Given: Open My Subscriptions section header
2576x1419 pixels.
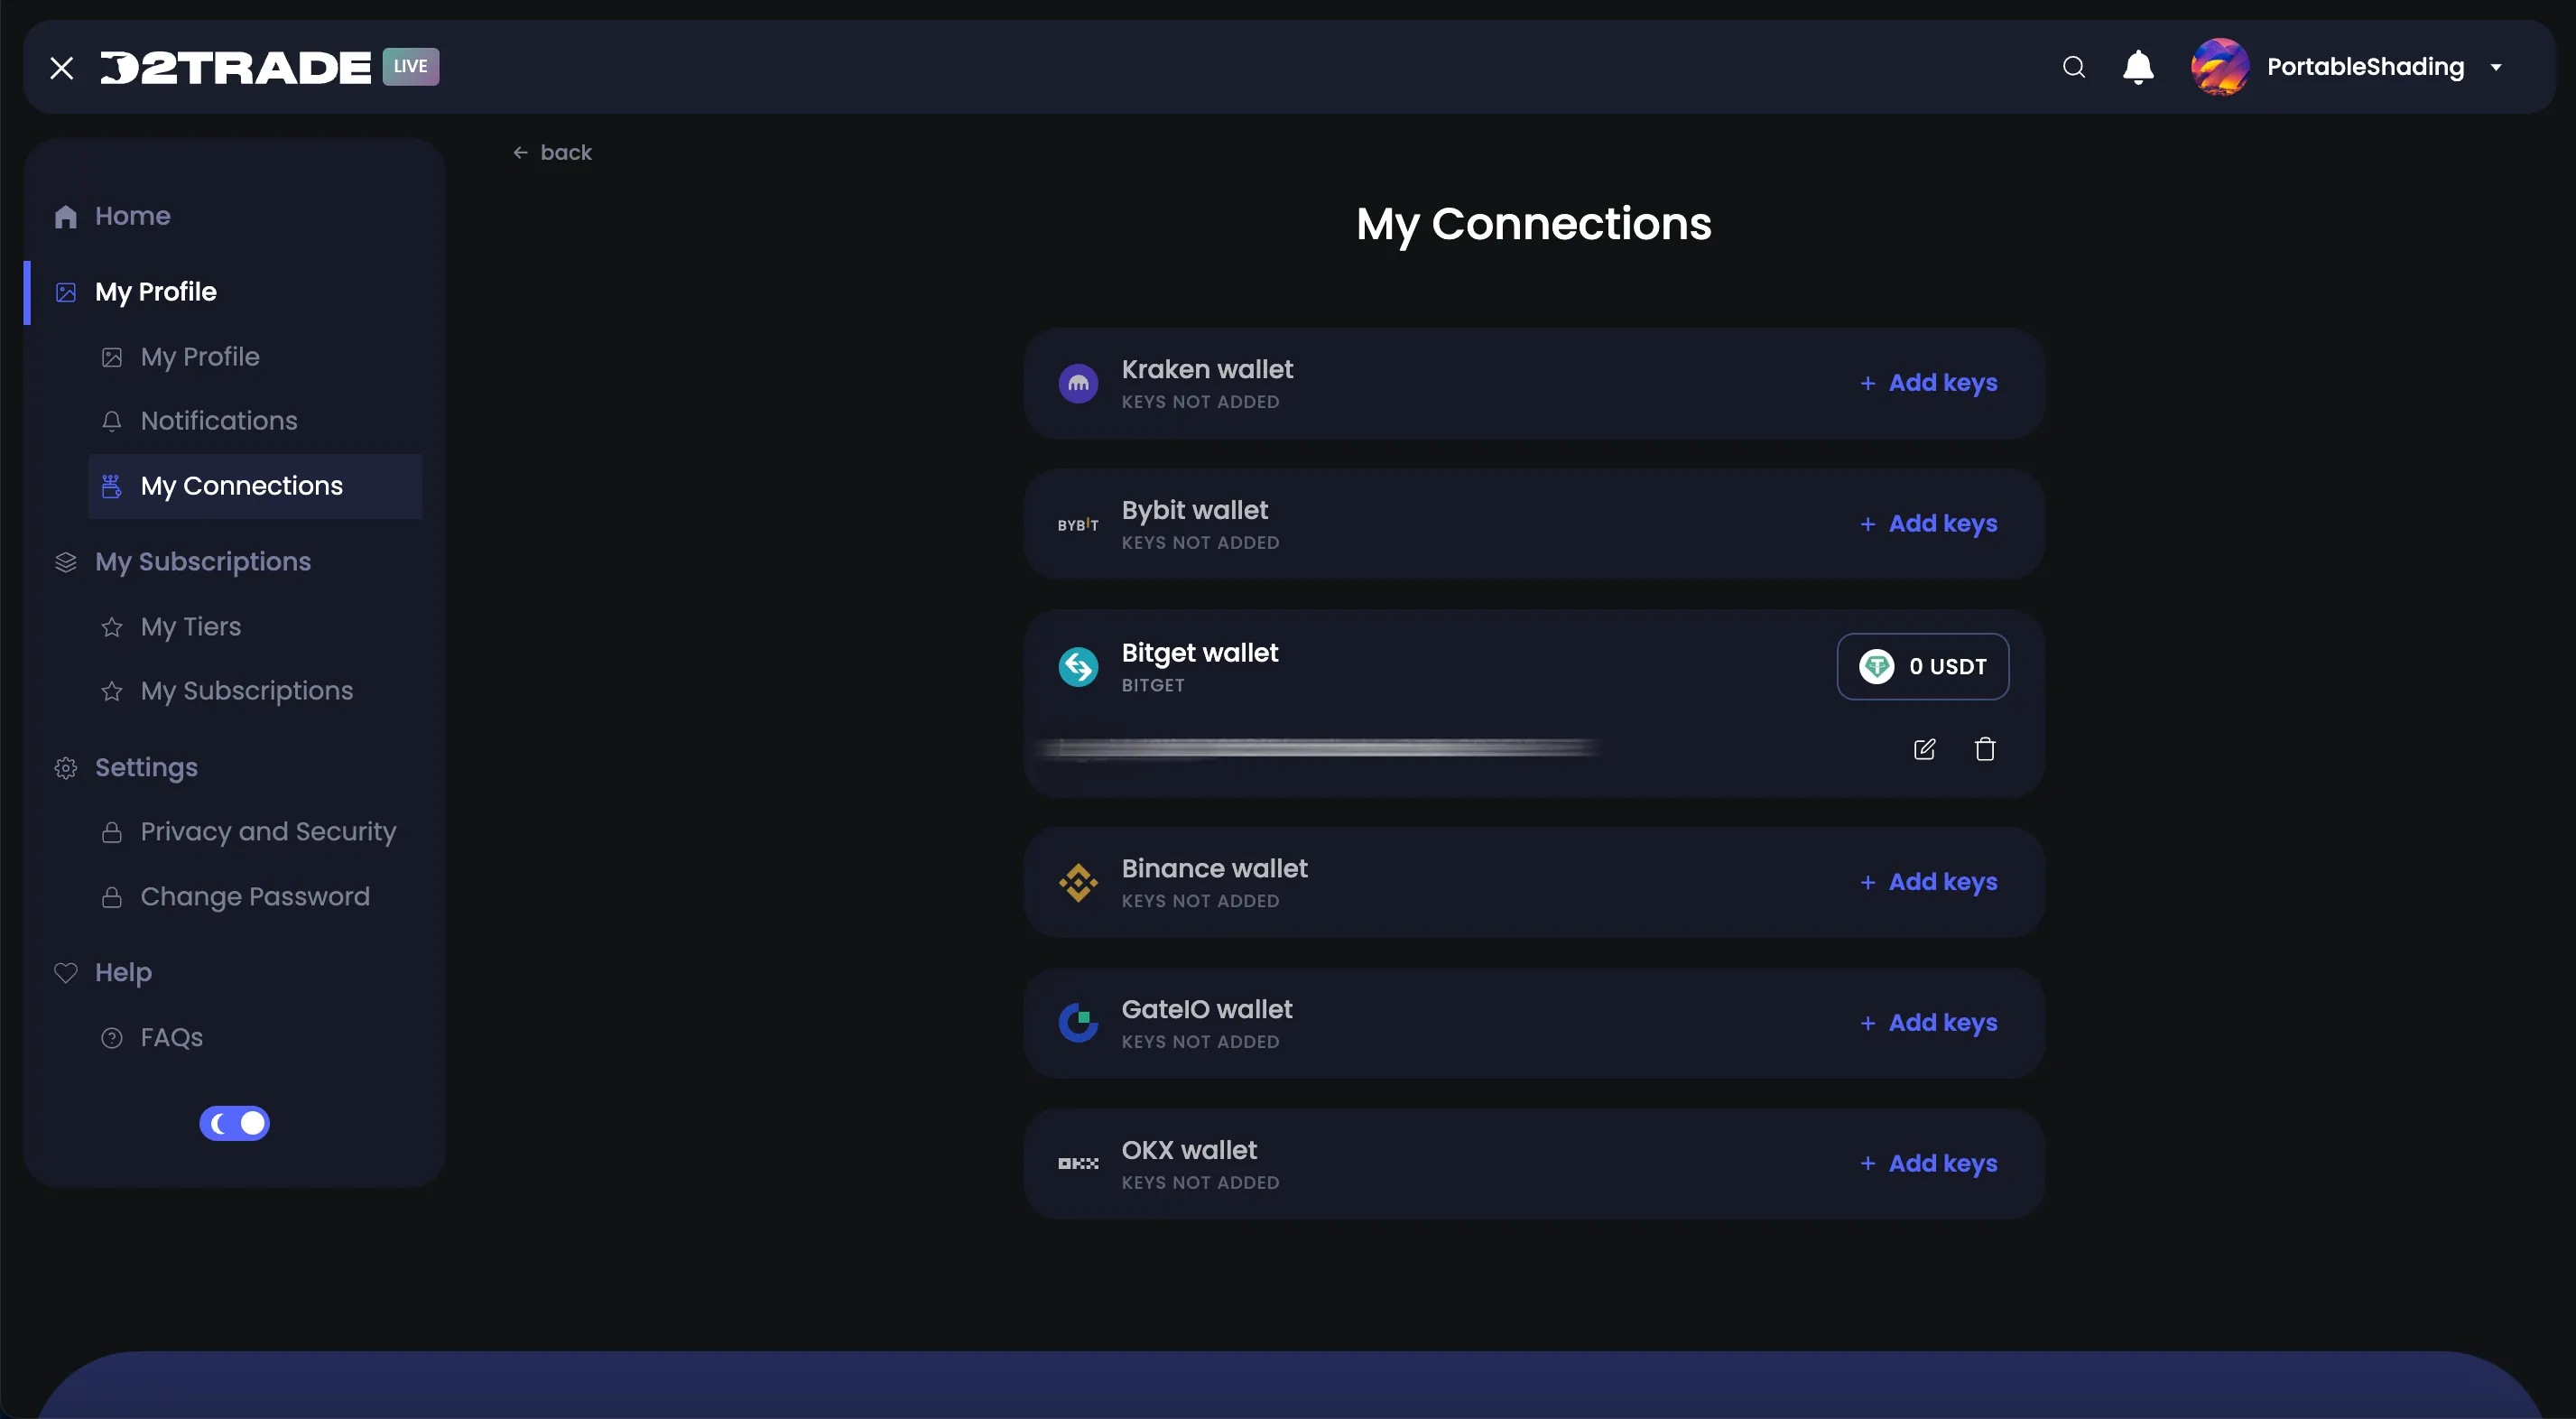Looking at the screenshot, I should (203, 562).
